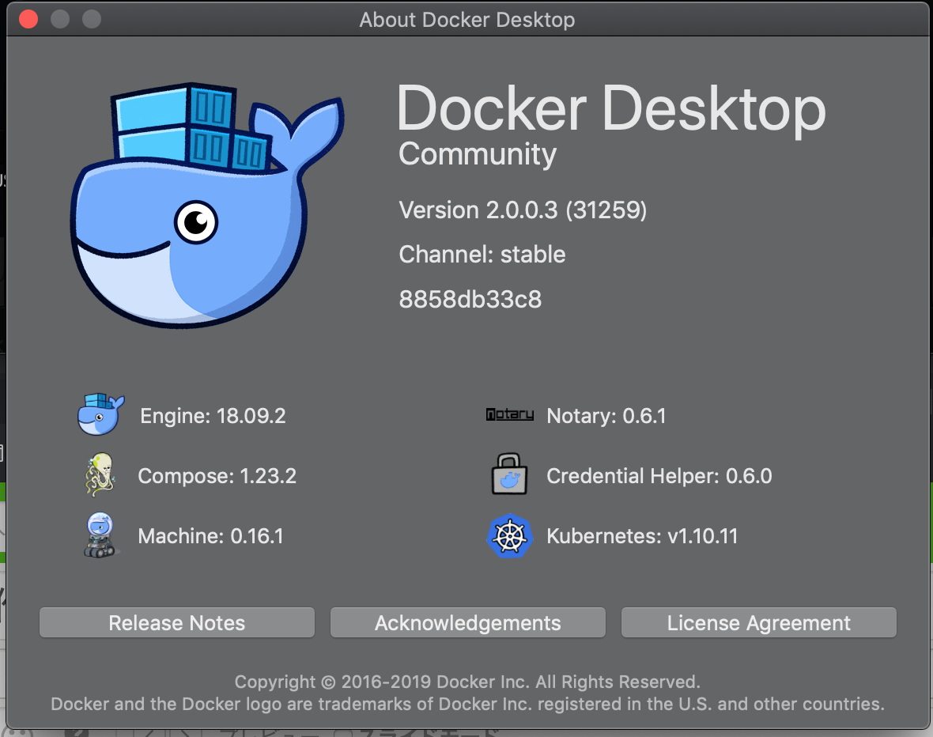This screenshot has width=933, height=737.
Task: Click the About Docker Desktop title bar
Action: pos(466,19)
